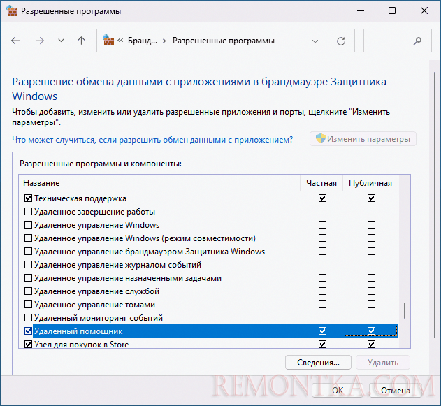Toggle Частная checkbox for Узел для покупок
This screenshot has height=406, width=441.
[323, 344]
